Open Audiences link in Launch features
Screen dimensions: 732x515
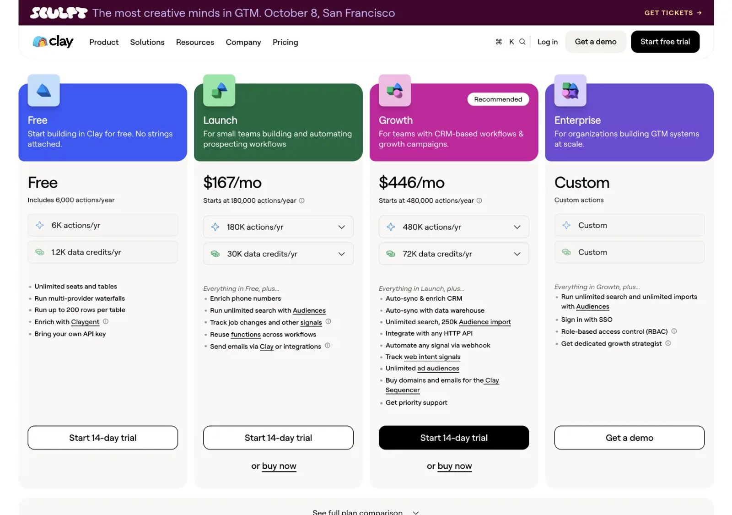point(309,310)
